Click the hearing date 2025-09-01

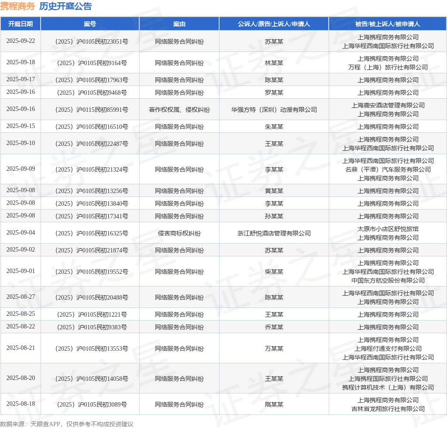(21, 271)
